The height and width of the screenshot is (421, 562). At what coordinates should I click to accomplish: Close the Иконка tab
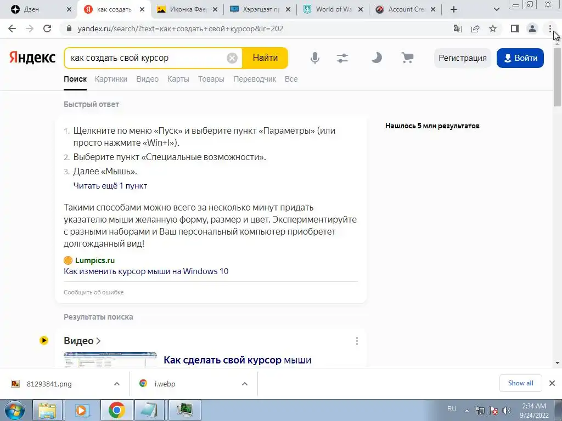pos(215,9)
